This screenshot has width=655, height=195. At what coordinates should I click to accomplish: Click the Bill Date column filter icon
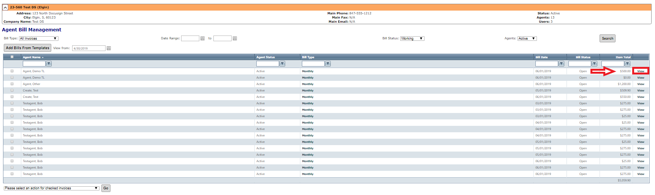pos(561,64)
